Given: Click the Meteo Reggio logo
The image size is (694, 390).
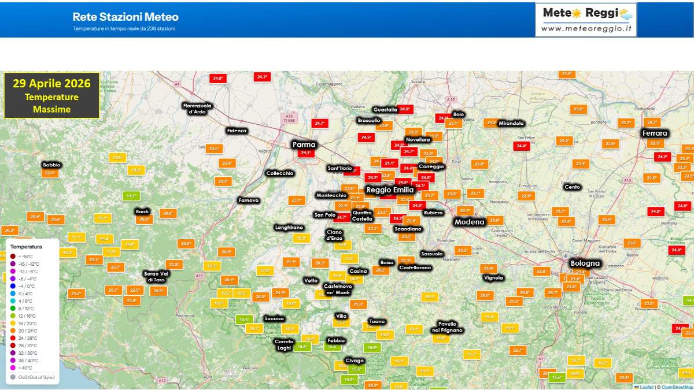Looking at the screenshot, I should pyautogui.click(x=586, y=20).
